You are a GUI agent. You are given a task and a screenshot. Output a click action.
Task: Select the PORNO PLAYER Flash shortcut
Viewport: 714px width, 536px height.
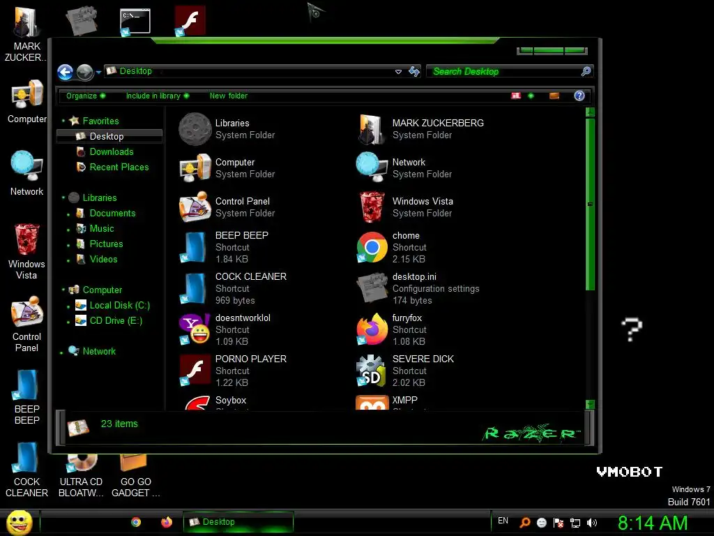[x=233, y=371]
